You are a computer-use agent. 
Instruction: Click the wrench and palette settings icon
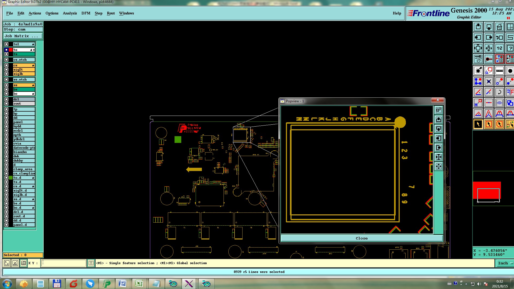pyautogui.click(x=478, y=59)
